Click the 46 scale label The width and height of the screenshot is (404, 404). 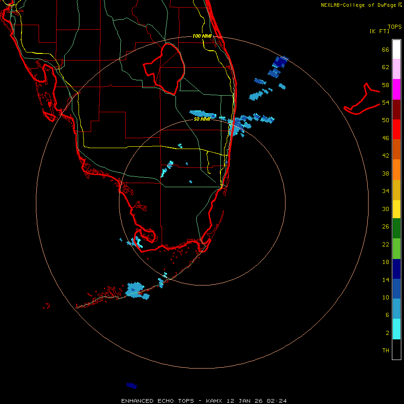(x=386, y=138)
